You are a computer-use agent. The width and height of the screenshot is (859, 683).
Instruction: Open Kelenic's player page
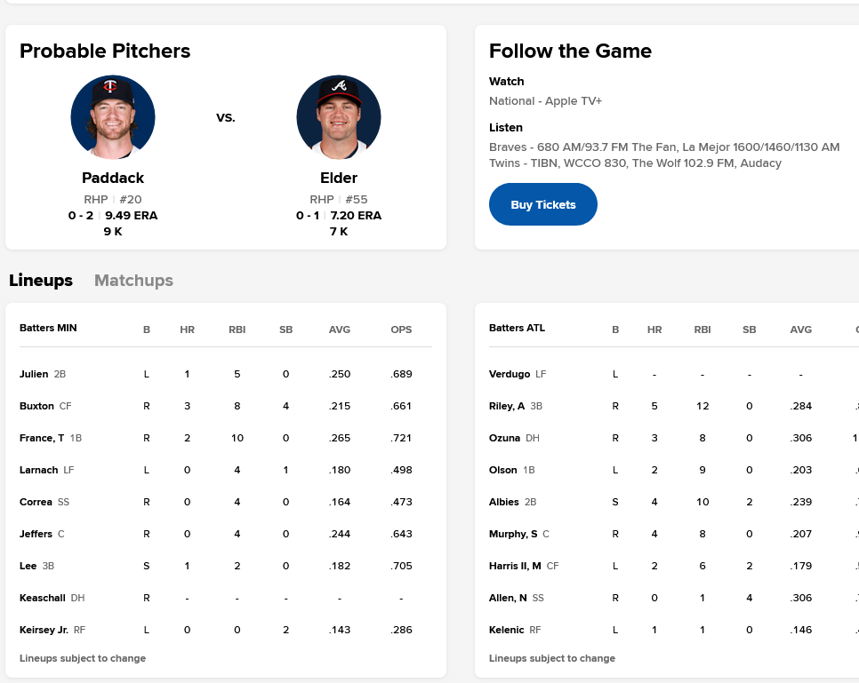click(506, 630)
